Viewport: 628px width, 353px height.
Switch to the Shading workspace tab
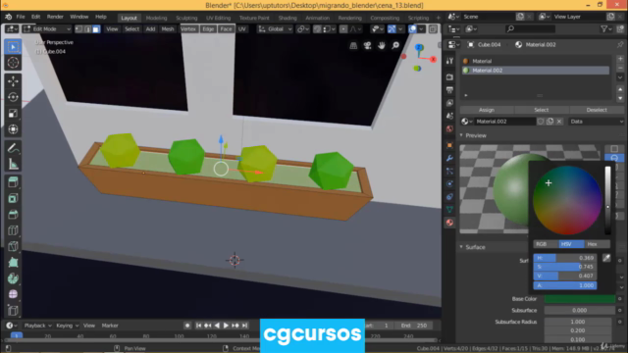[x=288, y=18]
